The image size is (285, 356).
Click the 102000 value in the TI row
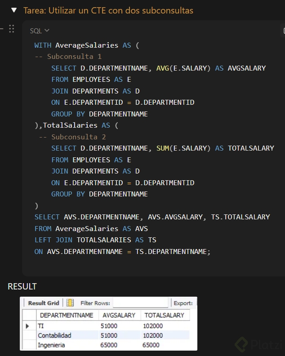pos(153,326)
